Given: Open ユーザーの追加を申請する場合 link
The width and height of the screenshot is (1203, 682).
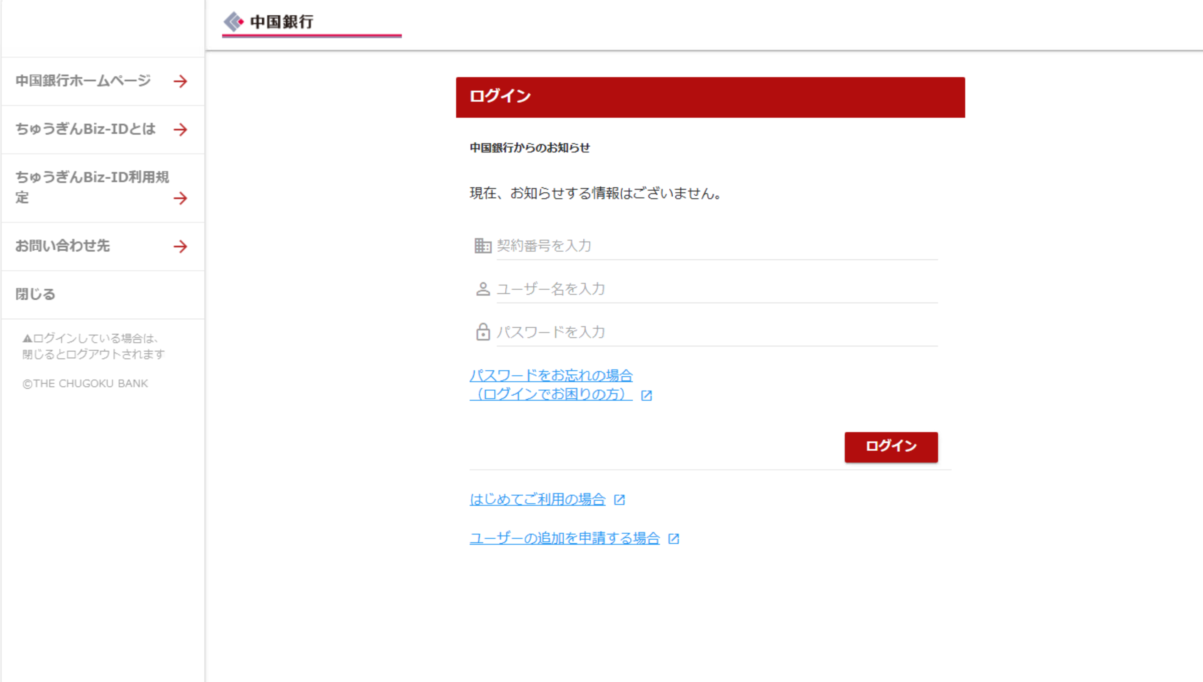Looking at the screenshot, I should [x=565, y=538].
